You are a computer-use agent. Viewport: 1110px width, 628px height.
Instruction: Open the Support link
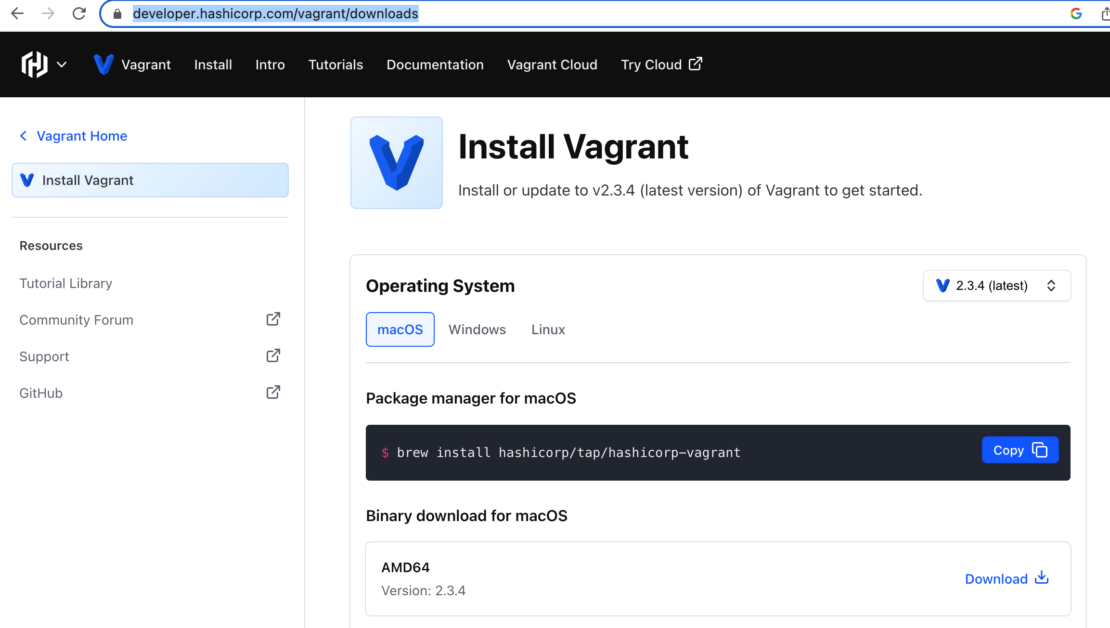tap(44, 356)
